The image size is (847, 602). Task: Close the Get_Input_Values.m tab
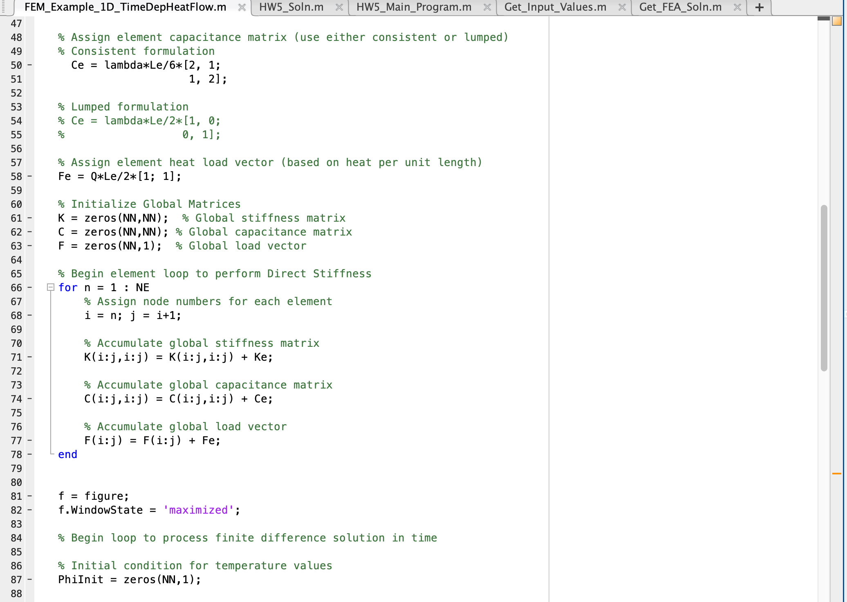[x=622, y=7]
